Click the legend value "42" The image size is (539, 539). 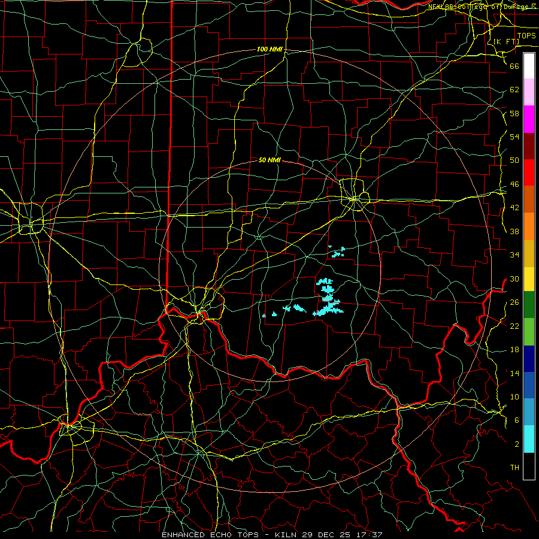pos(514,208)
